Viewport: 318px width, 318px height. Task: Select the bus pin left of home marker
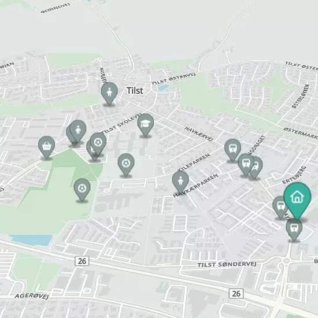(279, 207)
